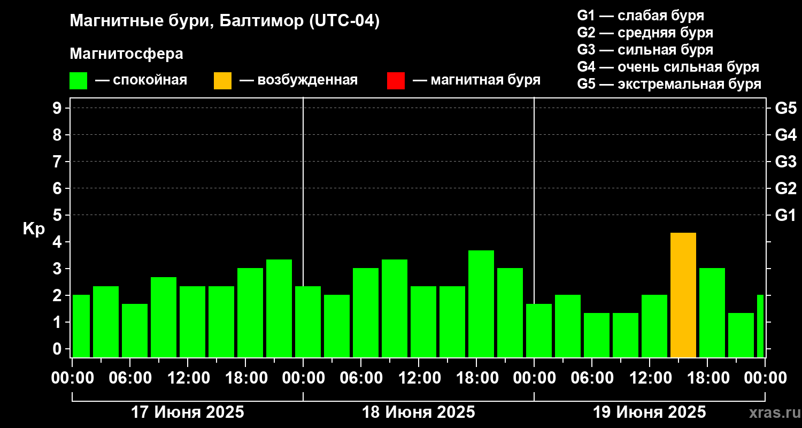Click the '— спокойная' legend text
This screenshot has width=802, height=428.
pos(141,80)
